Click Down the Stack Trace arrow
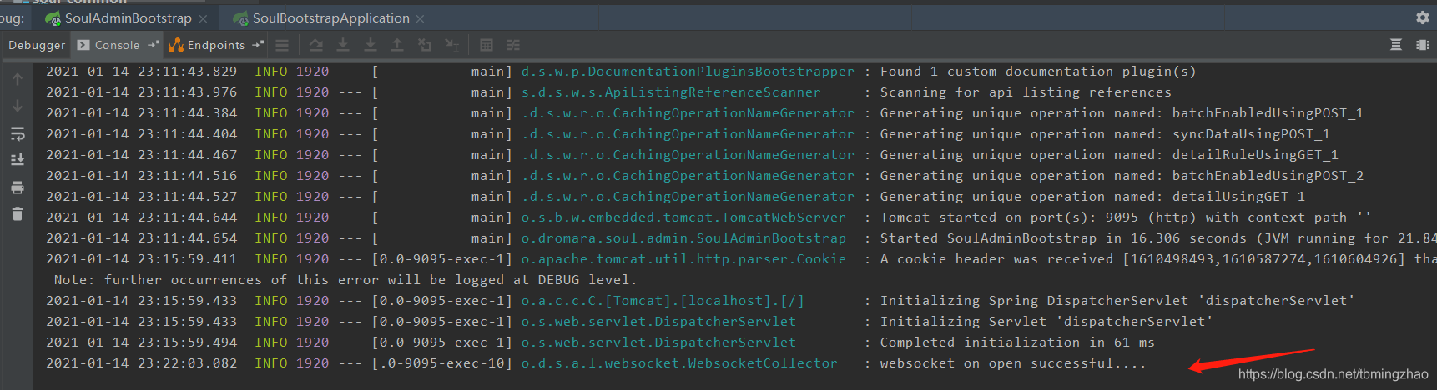1437x390 pixels. pos(18,106)
